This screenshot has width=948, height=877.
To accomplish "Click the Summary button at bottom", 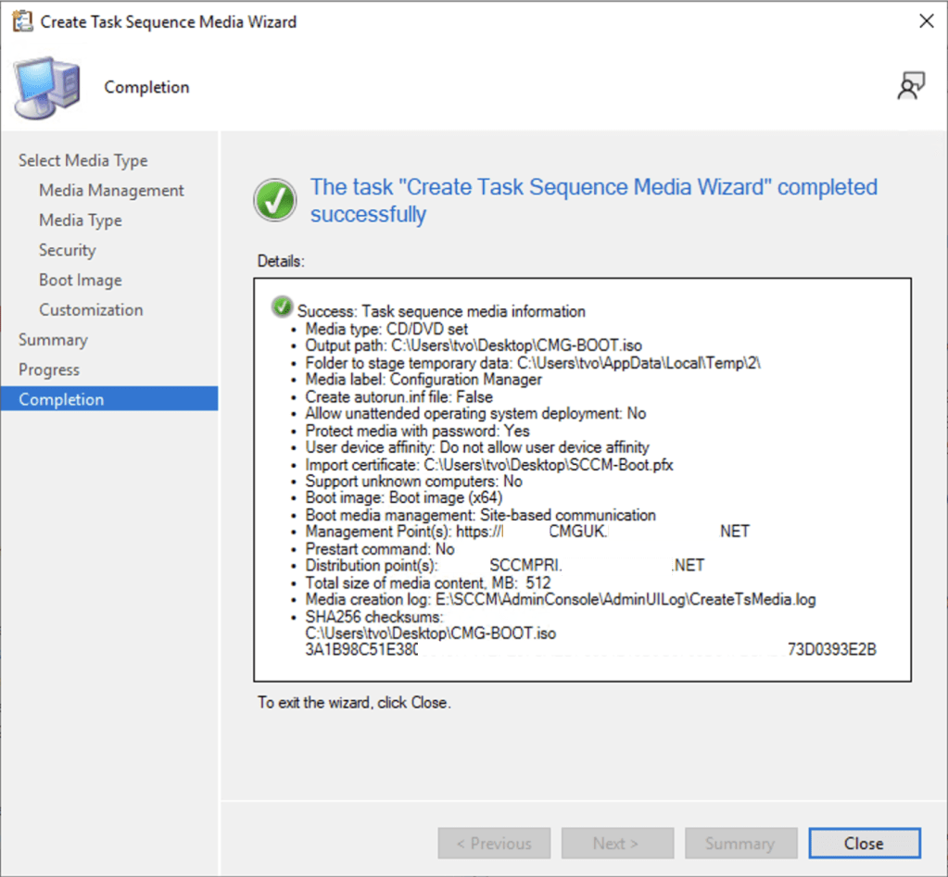I will tap(740, 843).
